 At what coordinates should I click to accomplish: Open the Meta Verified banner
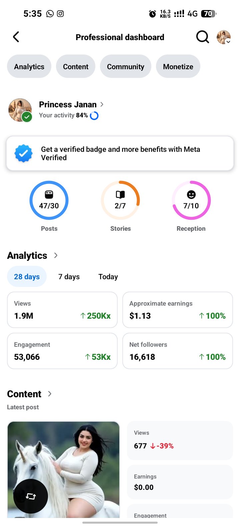point(120,153)
